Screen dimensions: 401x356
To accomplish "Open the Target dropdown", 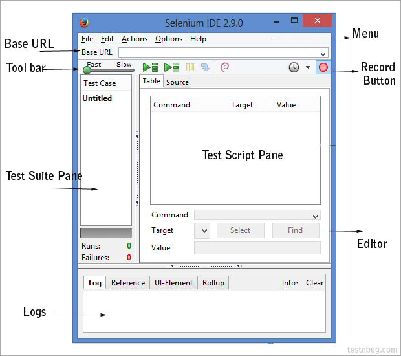I will point(202,231).
